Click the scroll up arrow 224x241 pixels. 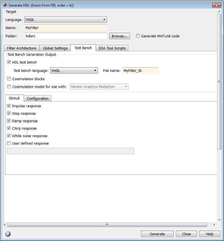[219, 11]
